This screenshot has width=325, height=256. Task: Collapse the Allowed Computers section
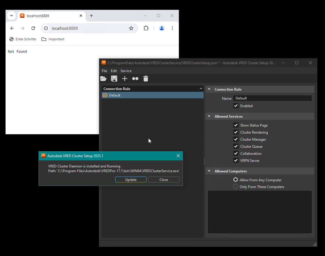[209, 171]
